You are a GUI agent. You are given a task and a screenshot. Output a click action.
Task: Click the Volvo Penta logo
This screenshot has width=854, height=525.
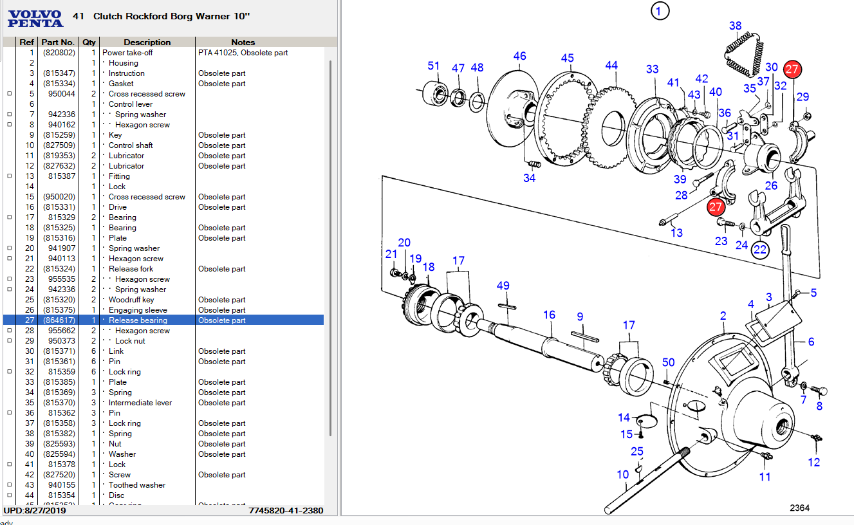[35, 19]
